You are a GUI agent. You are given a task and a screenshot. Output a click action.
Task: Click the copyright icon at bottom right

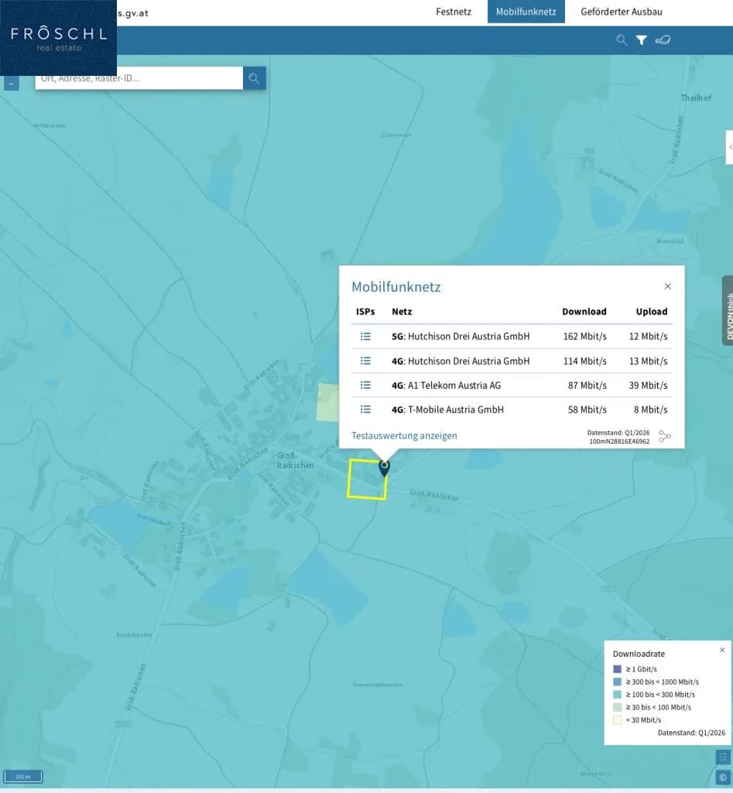[x=724, y=777]
